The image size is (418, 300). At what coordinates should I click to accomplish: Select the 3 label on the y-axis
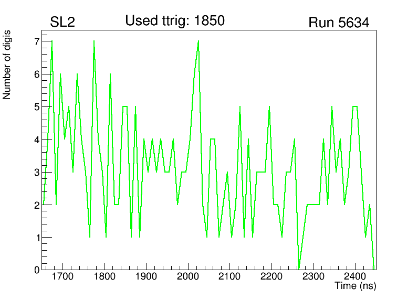37,173
